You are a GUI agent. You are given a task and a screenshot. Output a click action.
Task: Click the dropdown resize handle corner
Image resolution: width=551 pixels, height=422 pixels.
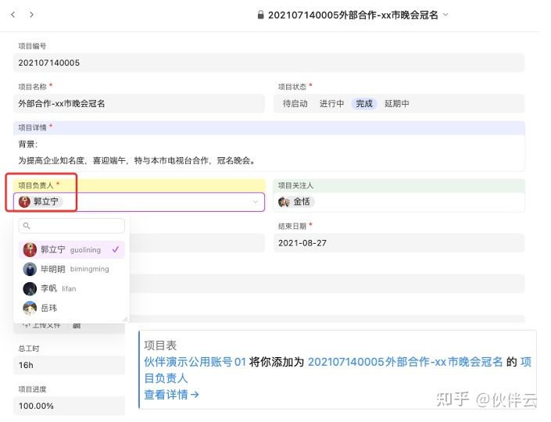point(126,320)
